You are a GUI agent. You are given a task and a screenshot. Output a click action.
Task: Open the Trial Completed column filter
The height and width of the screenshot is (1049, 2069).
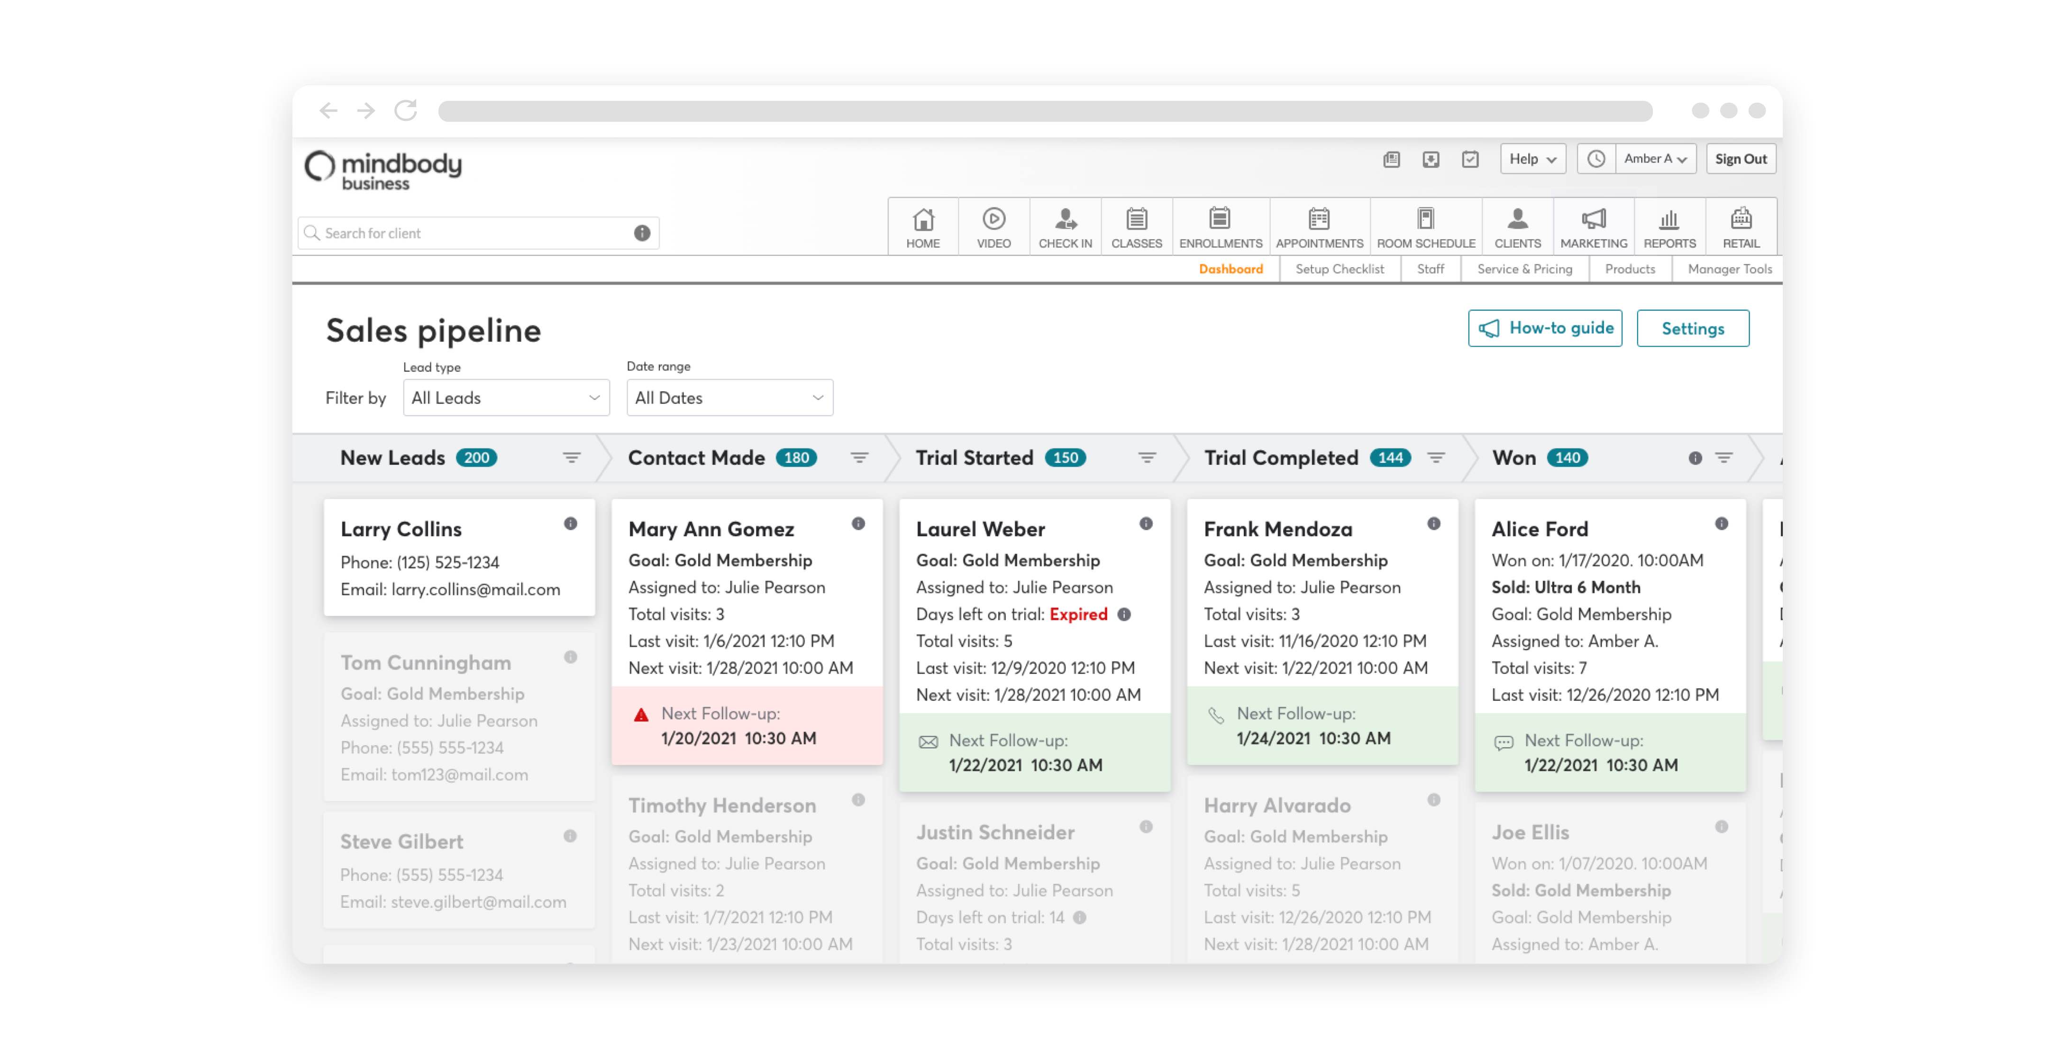(1436, 458)
